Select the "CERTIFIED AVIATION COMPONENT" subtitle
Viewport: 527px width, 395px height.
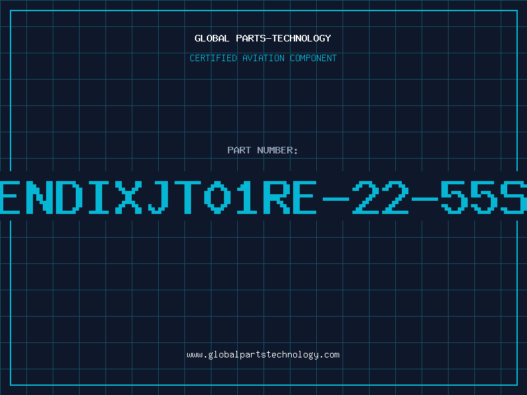263,58
